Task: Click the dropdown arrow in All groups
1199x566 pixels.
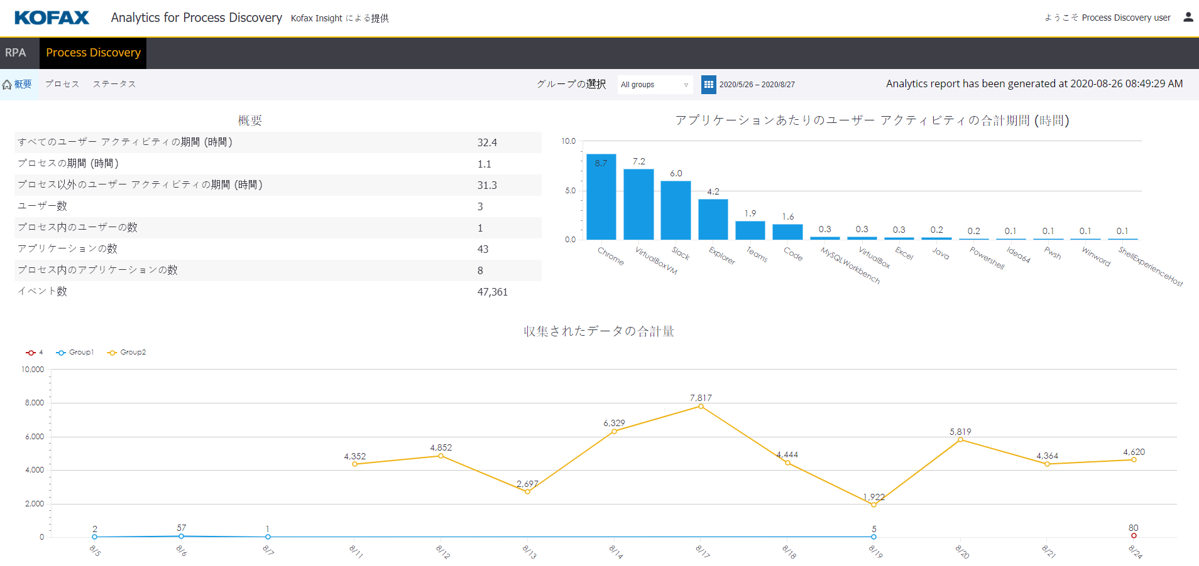Action: (686, 84)
